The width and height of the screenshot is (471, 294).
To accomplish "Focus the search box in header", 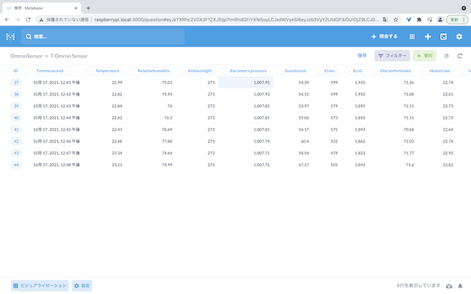I will pos(102,37).
